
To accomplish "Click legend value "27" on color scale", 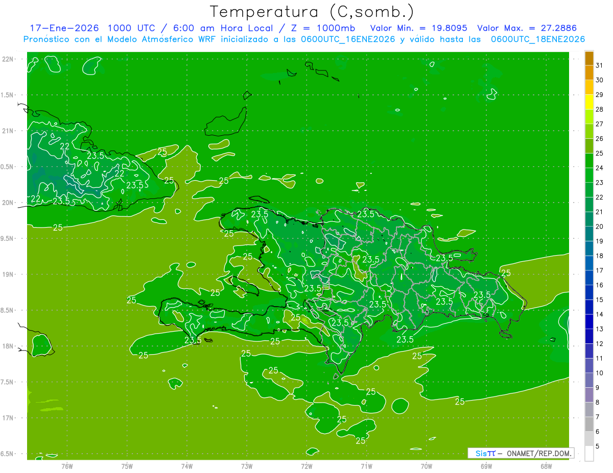I will 600,124.
